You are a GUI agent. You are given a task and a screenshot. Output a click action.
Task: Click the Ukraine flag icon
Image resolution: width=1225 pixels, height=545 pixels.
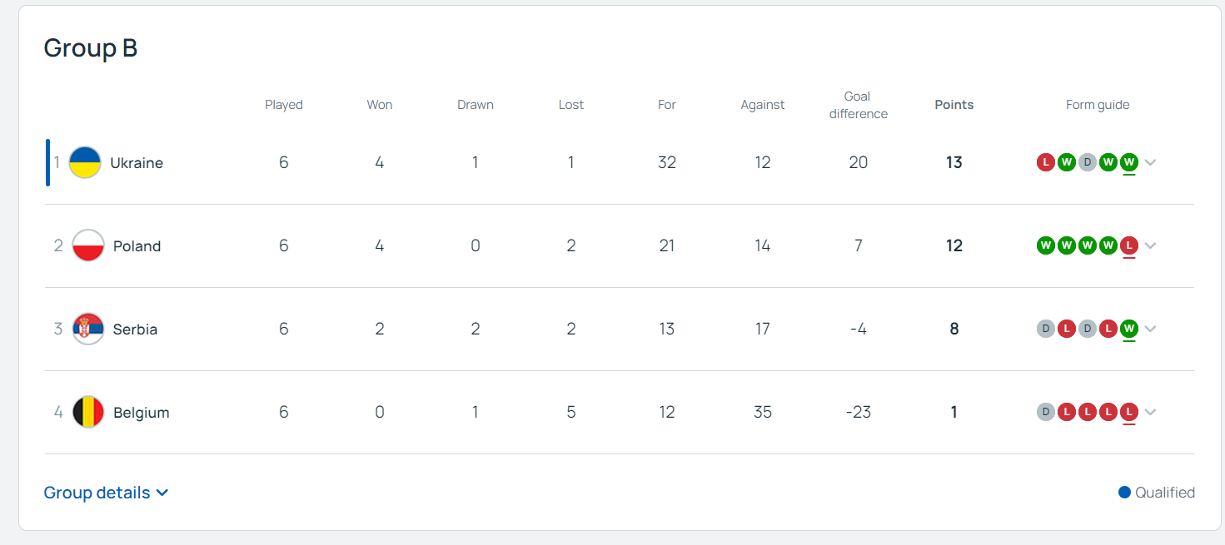click(x=85, y=162)
